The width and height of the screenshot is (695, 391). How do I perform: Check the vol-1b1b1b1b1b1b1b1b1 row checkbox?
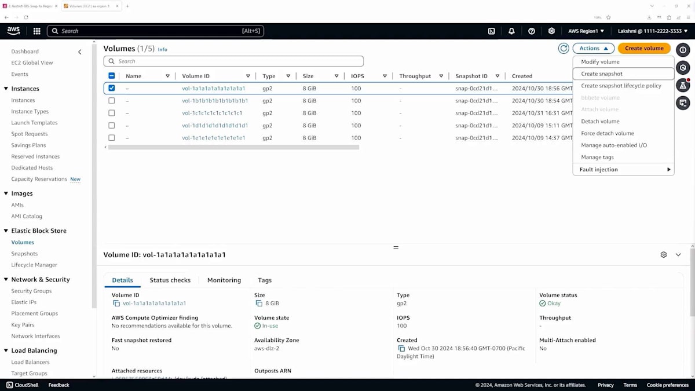[112, 101]
